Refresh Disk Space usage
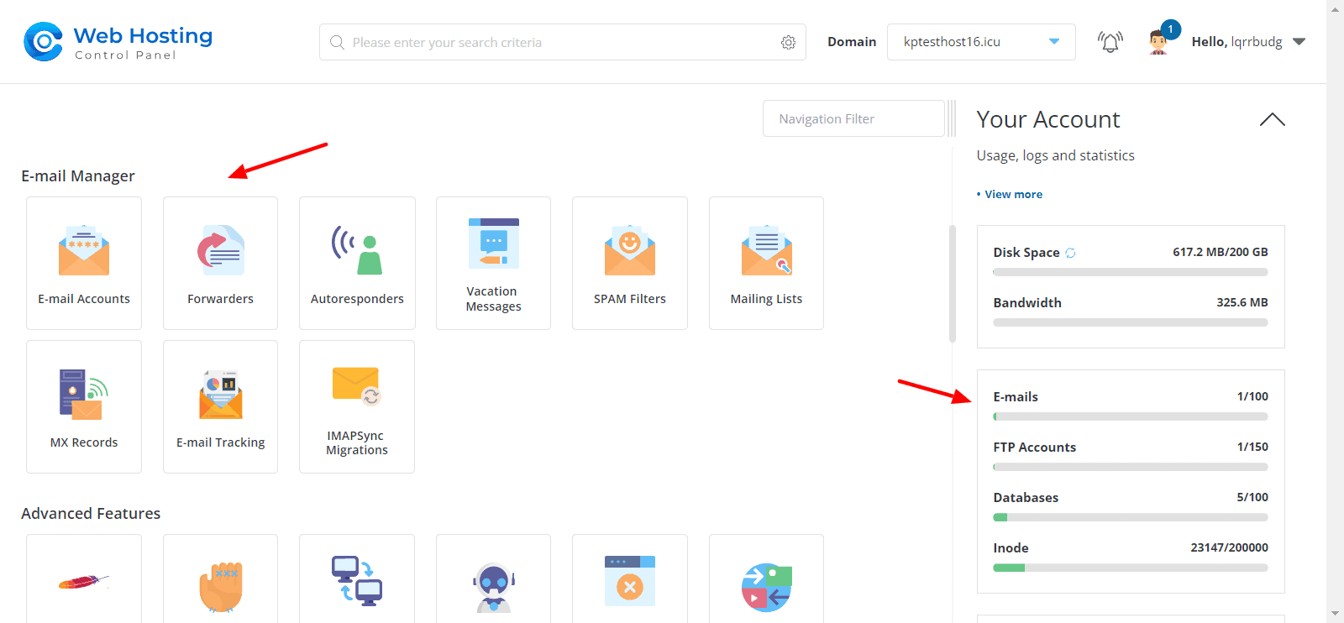The image size is (1344, 623). tap(1070, 253)
